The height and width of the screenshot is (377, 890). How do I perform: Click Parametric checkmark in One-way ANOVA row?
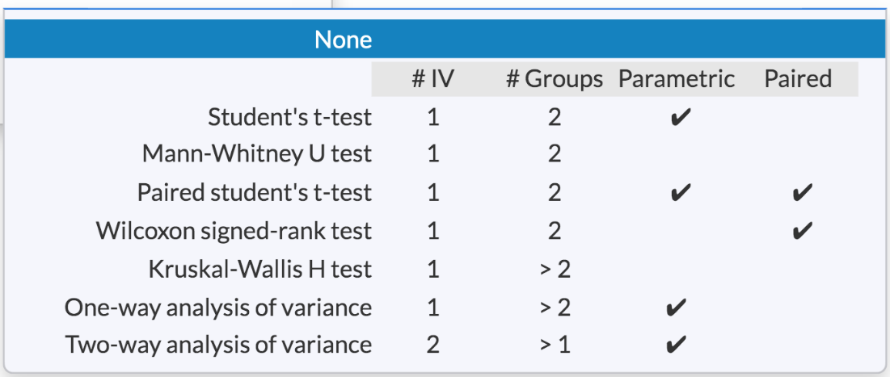tap(678, 308)
